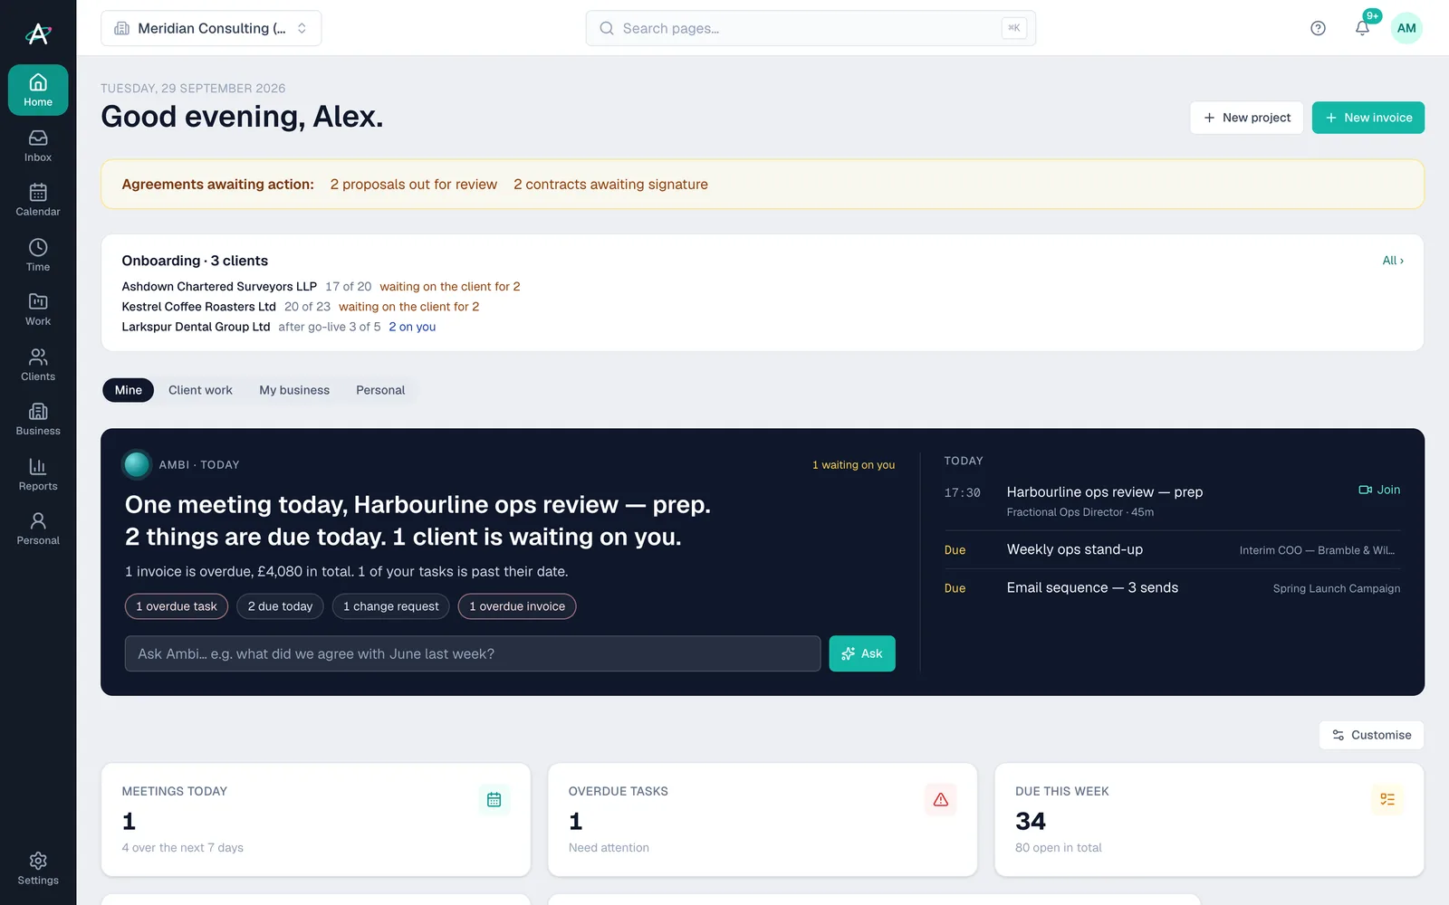Switch to the Client work tab
Image resolution: width=1449 pixels, height=905 pixels.
[200, 390]
